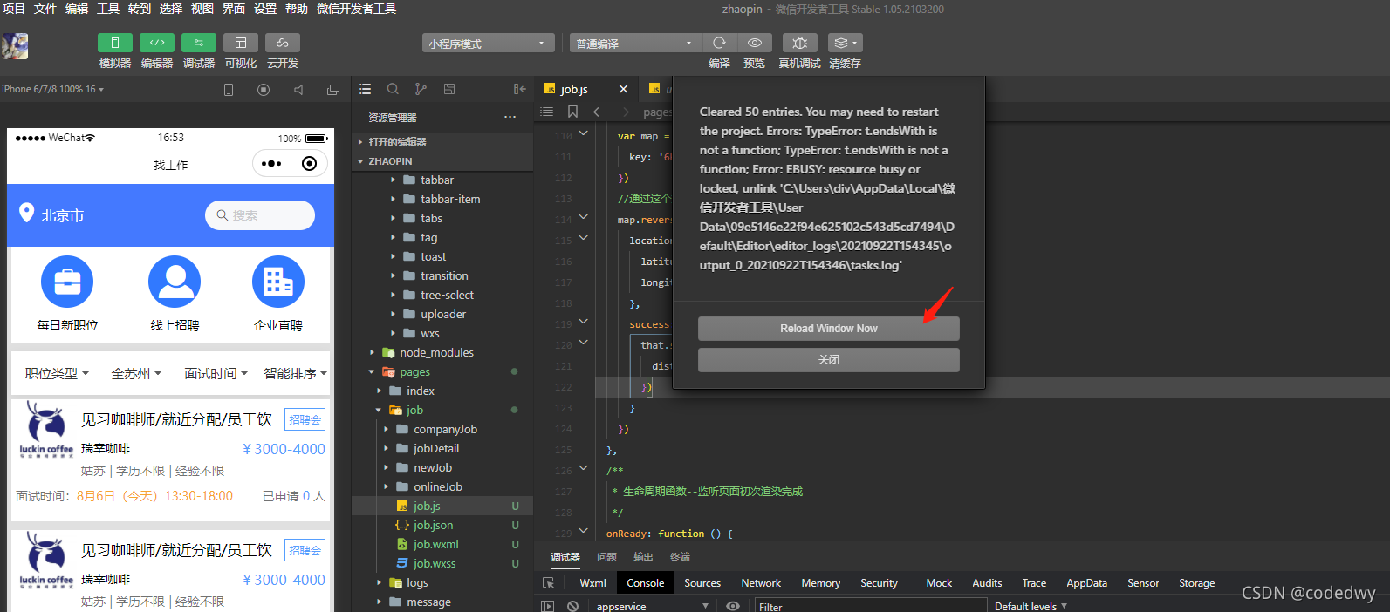
Task: Open the explorer list icon in sidebar
Action: coord(366,89)
